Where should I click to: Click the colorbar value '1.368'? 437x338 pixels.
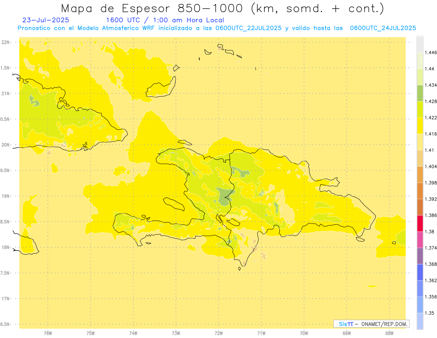(x=431, y=264)
